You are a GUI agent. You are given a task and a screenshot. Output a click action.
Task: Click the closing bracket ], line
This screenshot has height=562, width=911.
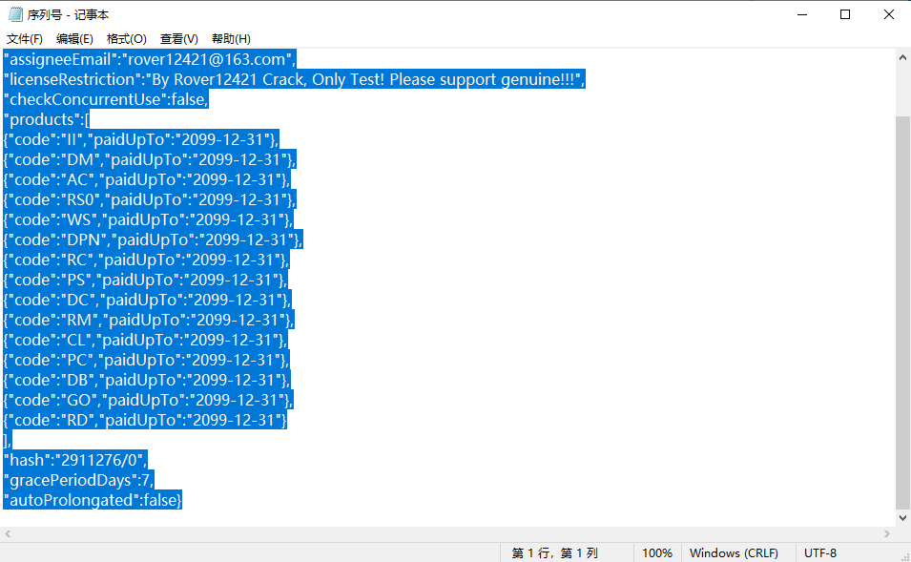point(8,440)
